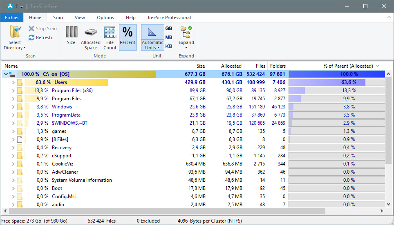
Task: Expand the Program Files (x86) node
Action: coord(13,90)
